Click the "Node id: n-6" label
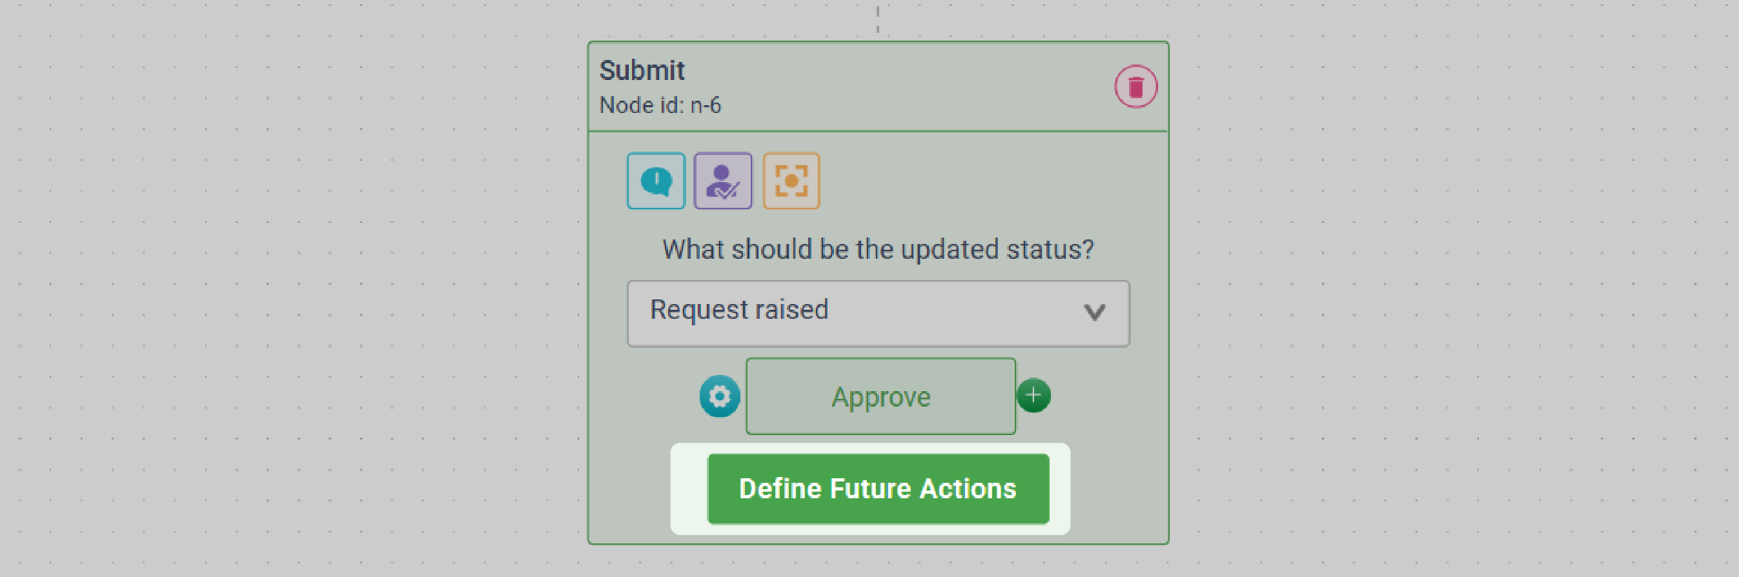 (660, 105)
